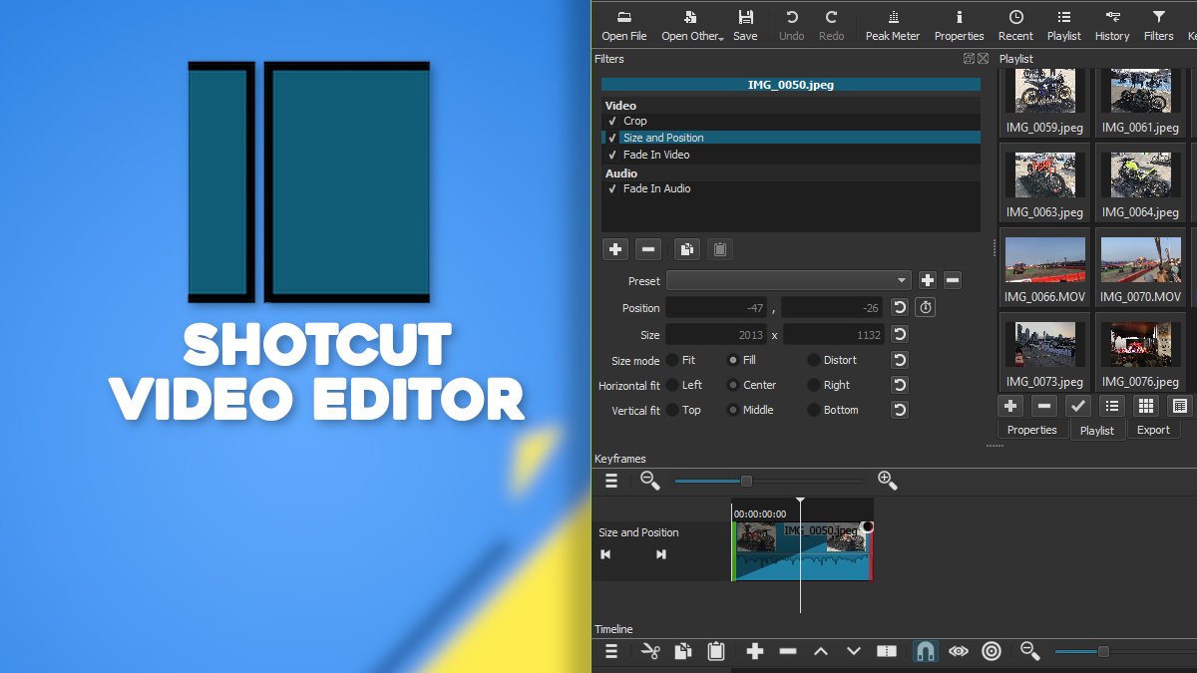1197x673 pixels.
Task: Enable ripple all tracks target icon
Action: (x=991, y=651)
